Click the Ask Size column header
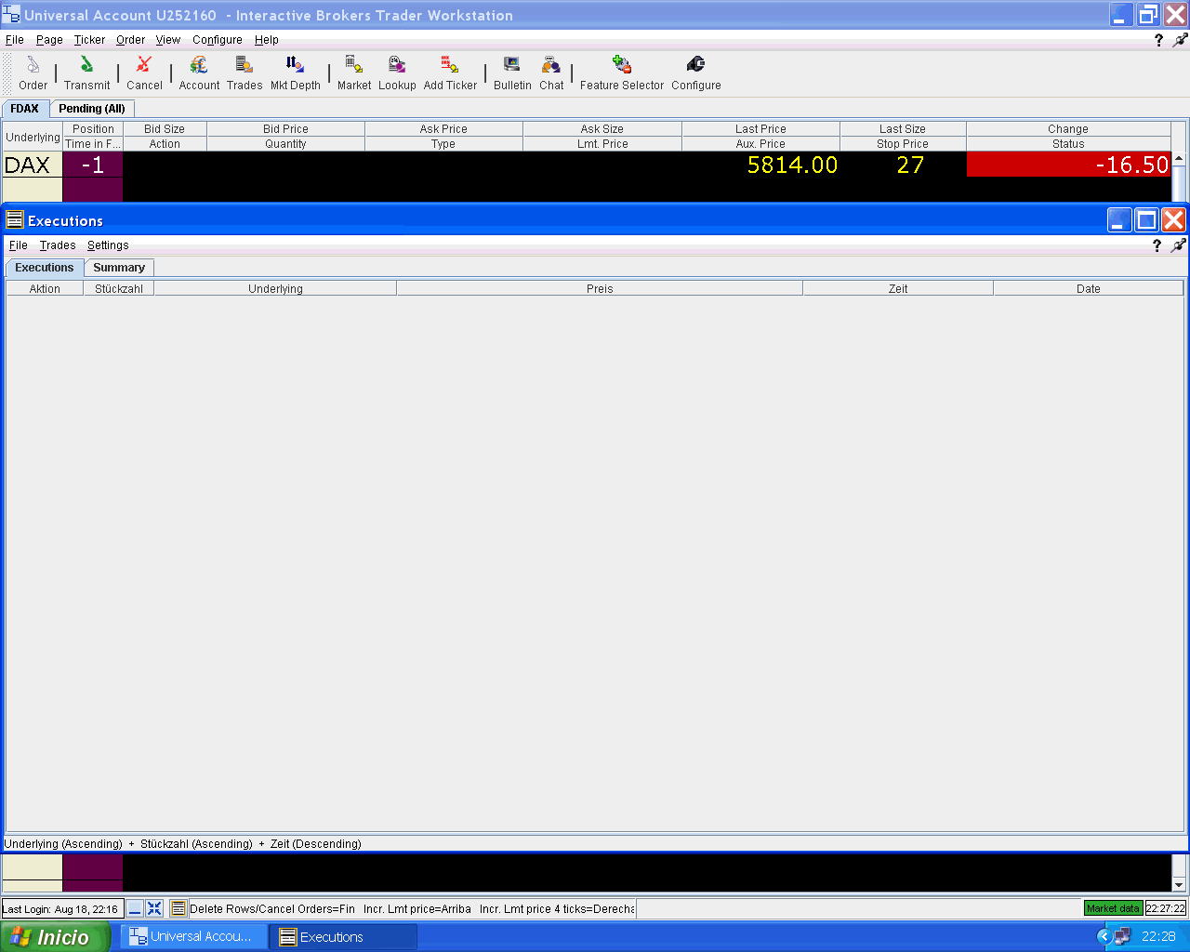The width and height of the screenshot is (1190, 952). [x=602, y=129]
